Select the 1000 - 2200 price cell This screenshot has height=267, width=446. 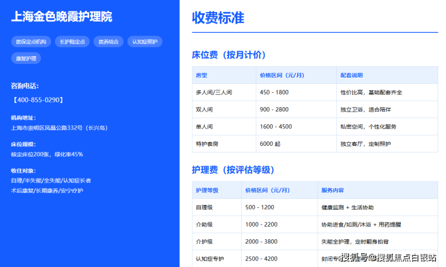(280, 224)
